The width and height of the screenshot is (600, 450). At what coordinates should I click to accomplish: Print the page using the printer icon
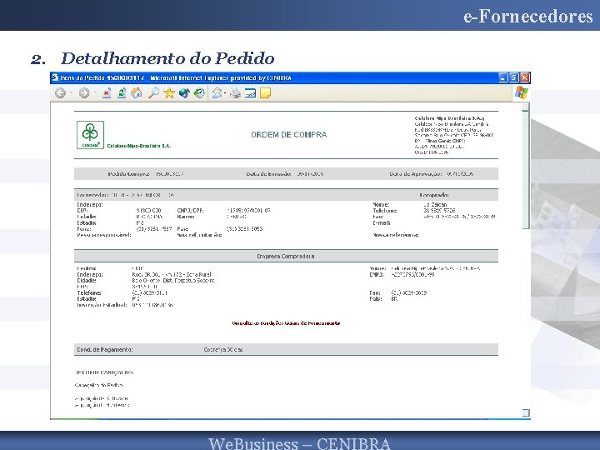click(x=235, y=93)
